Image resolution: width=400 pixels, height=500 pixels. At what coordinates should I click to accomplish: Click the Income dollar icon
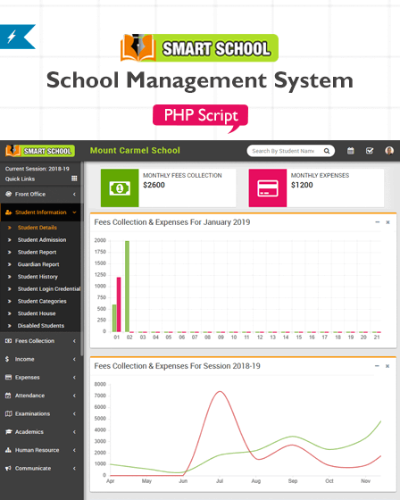(x=7, y=359)
